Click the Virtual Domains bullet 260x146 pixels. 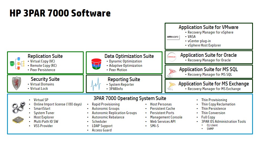point(42,84)
